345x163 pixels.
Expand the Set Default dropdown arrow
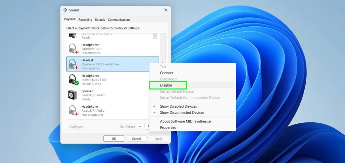pos(140,126)
